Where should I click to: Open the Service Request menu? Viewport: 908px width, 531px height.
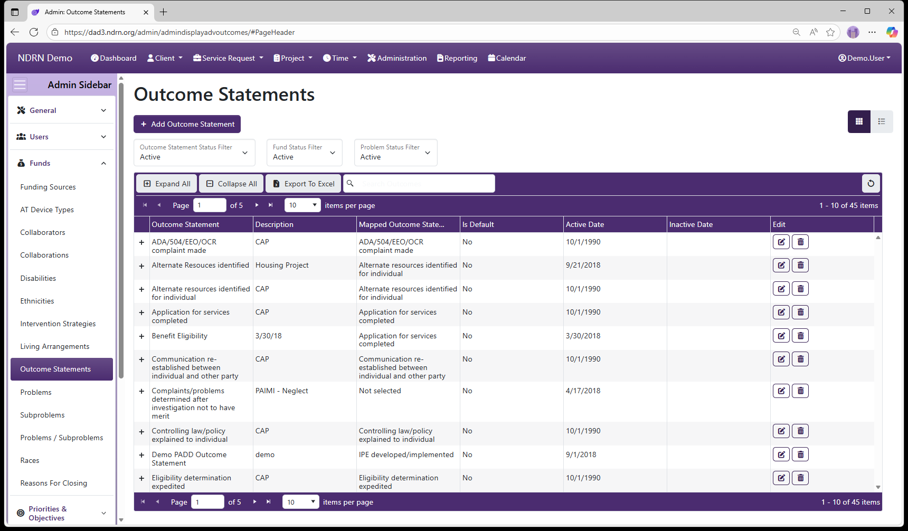[x=228, y=58]
